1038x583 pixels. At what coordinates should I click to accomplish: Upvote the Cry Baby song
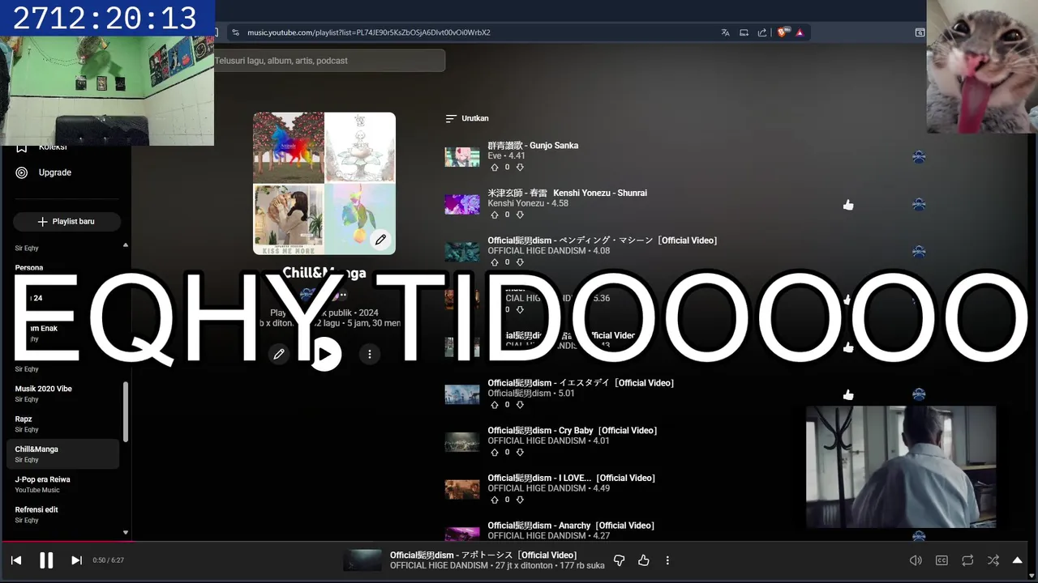495,452
